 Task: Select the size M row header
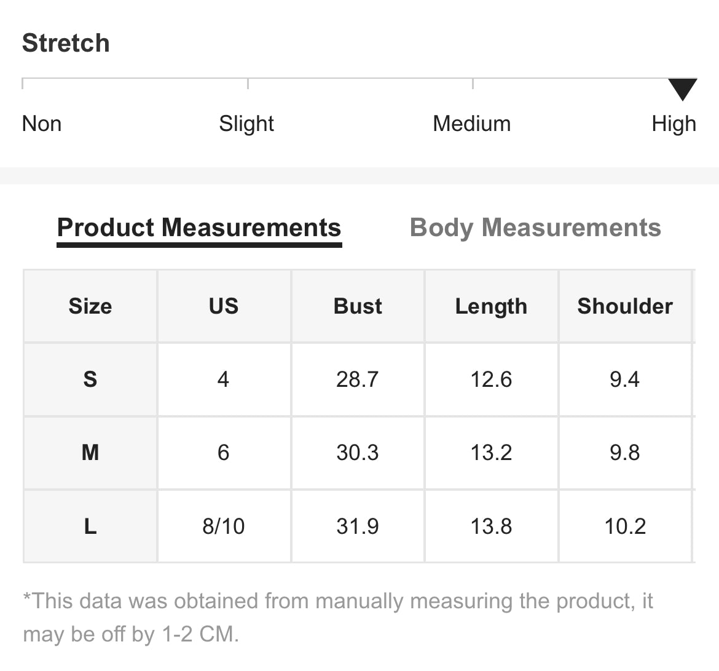(x=90, y=453)
